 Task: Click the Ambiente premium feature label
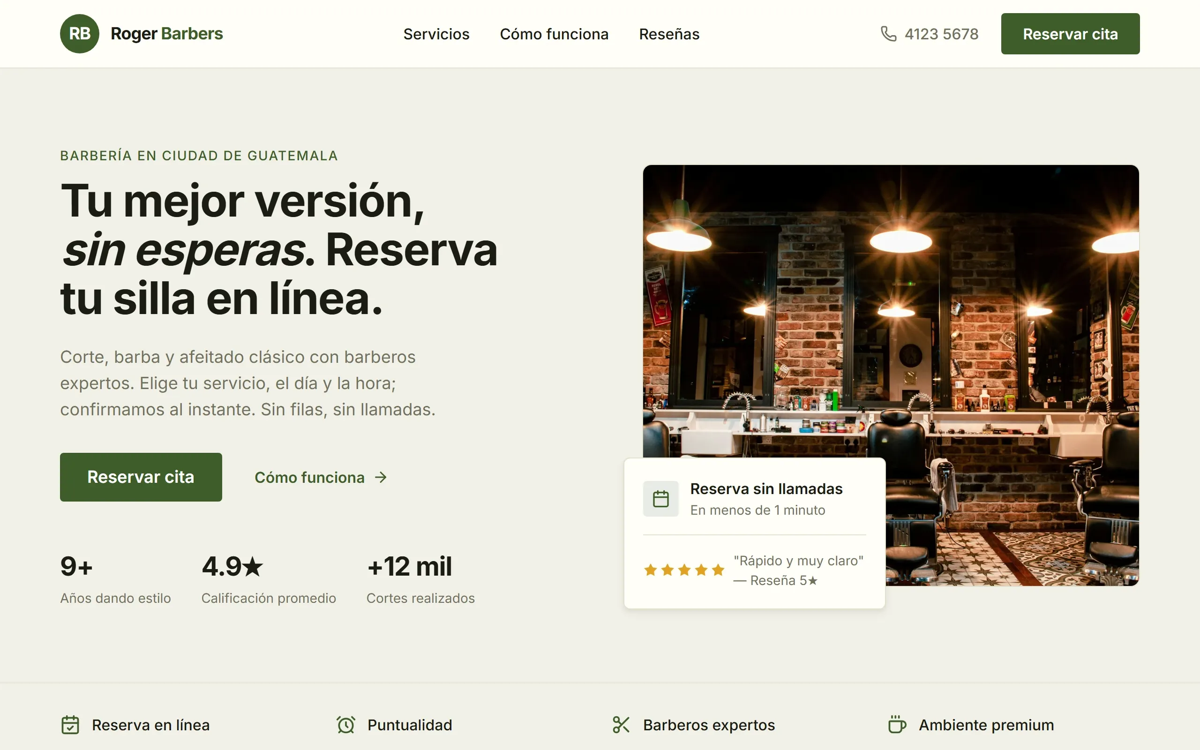tap(986, 725)
